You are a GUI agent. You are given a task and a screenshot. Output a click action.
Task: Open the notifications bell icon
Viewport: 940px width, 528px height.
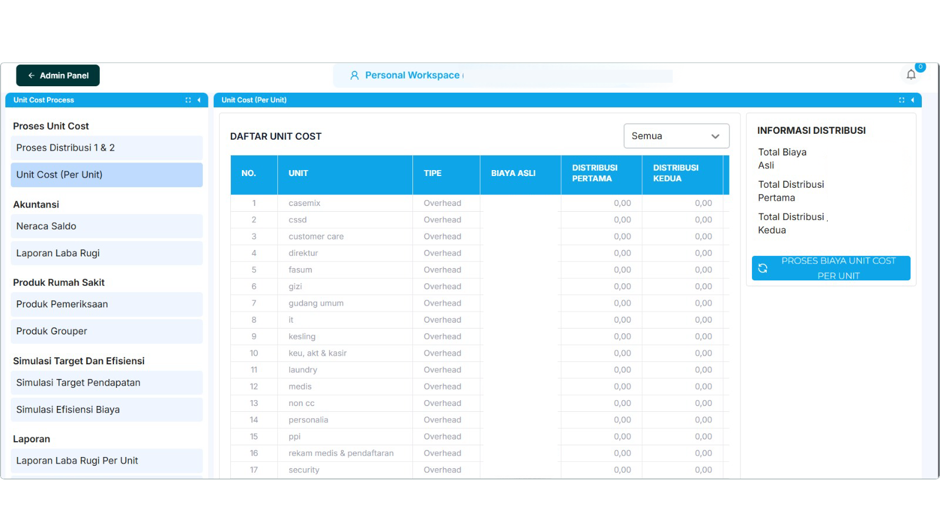(x=911, y=75)
